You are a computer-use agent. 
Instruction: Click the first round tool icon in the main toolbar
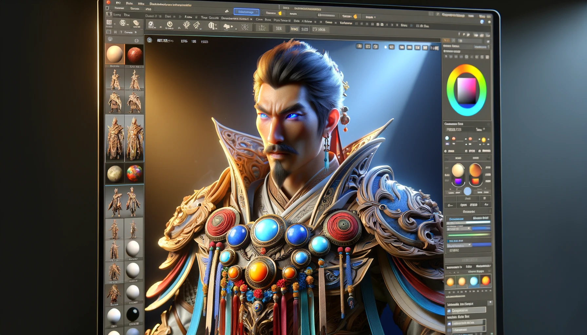tap(151, 24)
